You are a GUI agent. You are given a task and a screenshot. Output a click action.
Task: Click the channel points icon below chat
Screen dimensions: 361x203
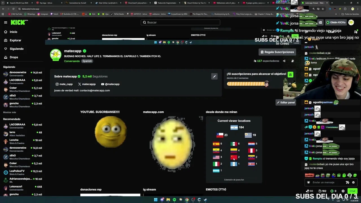click(x=309, y=191)
